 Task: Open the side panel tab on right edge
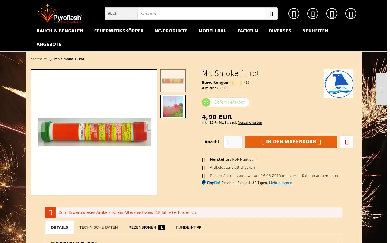point(382,89)
